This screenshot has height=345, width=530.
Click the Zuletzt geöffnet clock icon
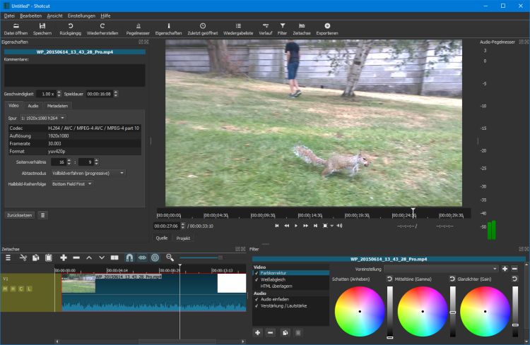click(202, 25)
